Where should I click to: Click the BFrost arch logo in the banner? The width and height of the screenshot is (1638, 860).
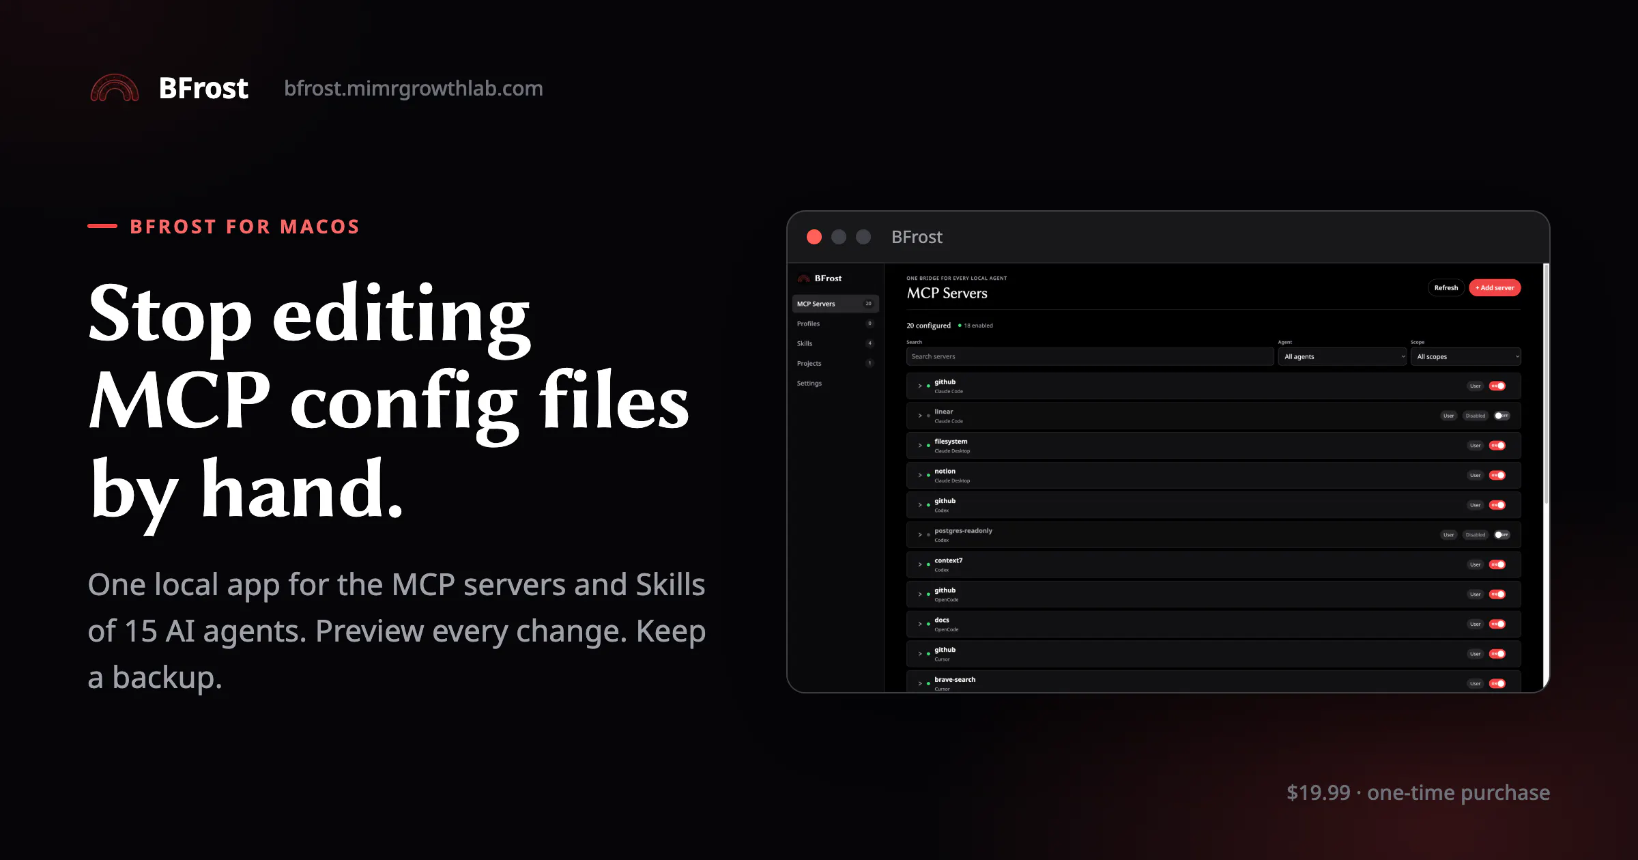(115, 88)
